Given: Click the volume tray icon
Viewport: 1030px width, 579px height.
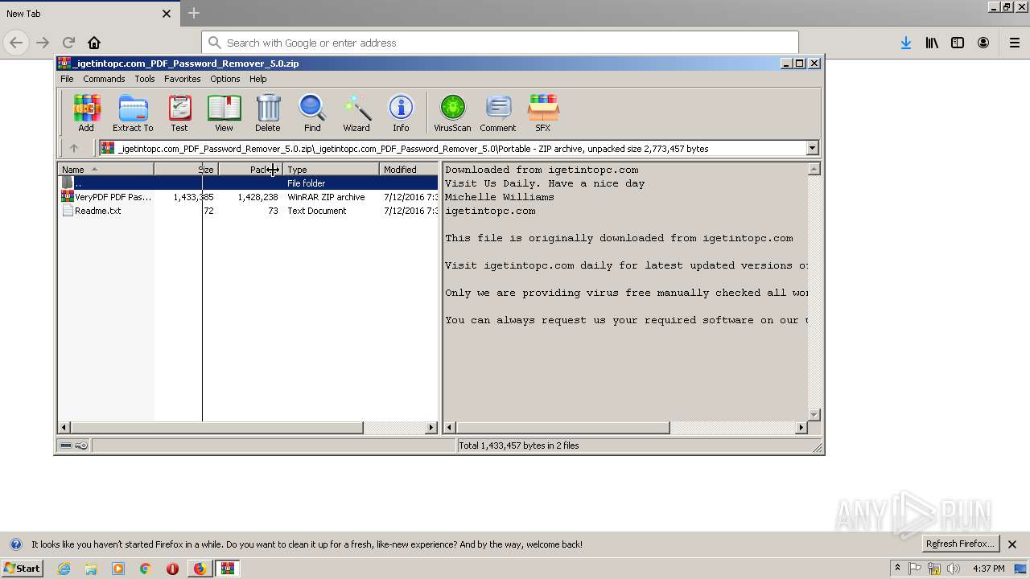Looking at the screenshot, I should [954, 569].
